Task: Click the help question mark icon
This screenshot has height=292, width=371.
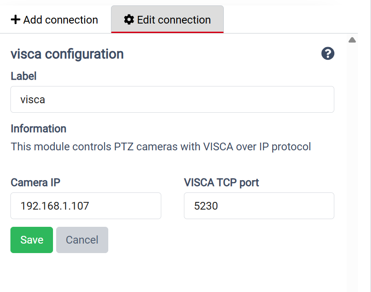Action: [328, 53]
